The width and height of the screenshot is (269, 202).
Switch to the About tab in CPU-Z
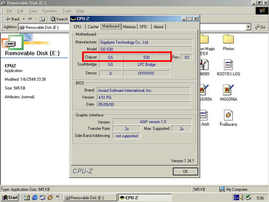click(x=158, y=27)
